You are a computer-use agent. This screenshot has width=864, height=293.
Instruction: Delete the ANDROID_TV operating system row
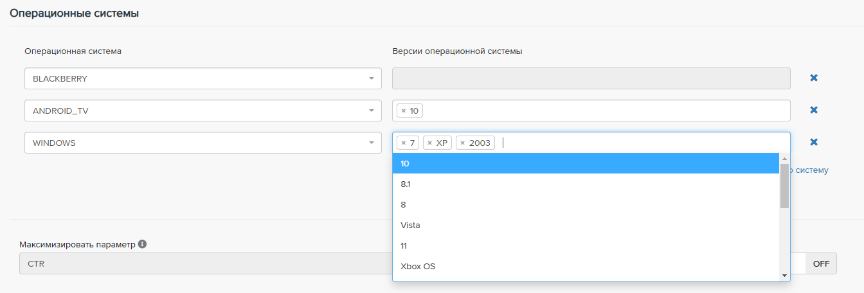click(x=813, y=110)
